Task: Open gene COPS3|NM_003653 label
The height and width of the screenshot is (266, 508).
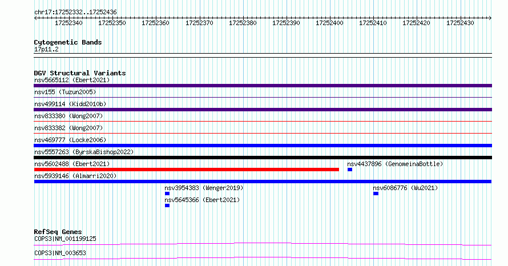Action: coord(60,253)
